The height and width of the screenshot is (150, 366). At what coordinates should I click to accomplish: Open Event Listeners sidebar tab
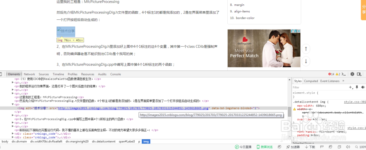[x=330, y=81]
